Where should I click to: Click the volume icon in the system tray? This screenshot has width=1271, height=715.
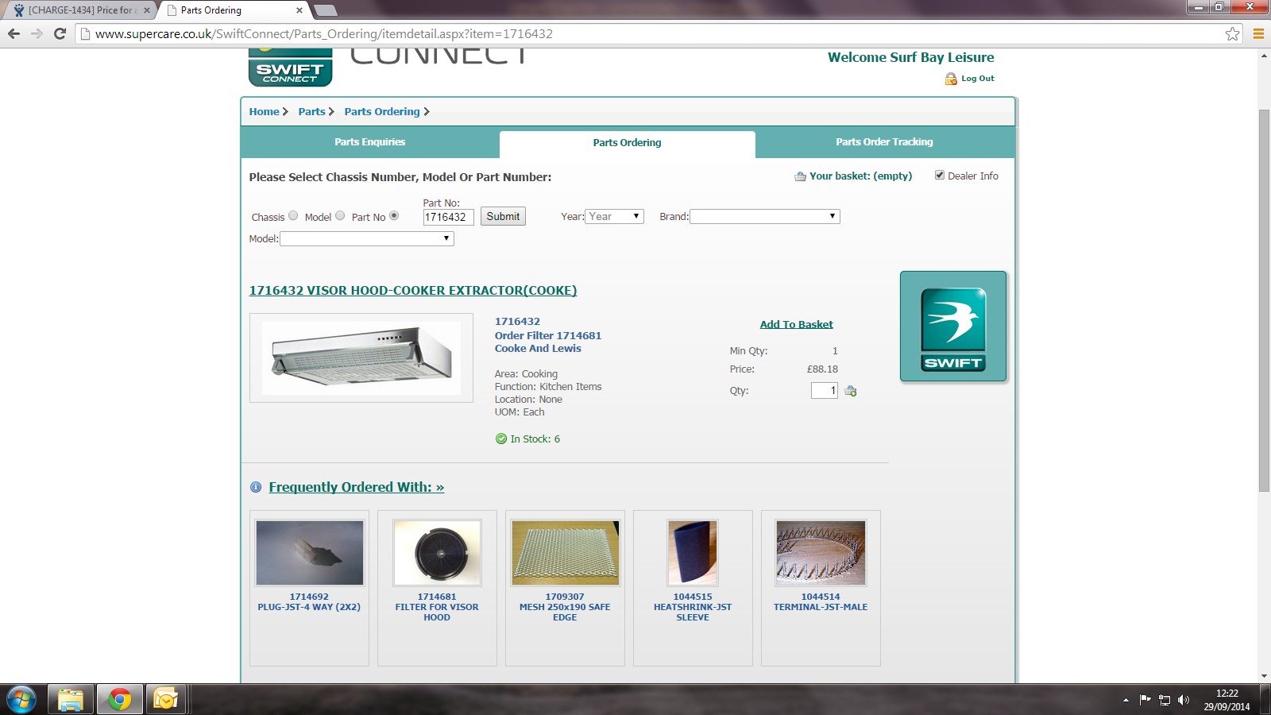[x=1184, y=700]
